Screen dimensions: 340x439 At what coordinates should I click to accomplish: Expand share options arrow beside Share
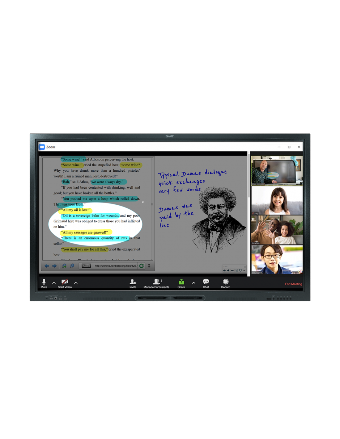click(193, 282)
